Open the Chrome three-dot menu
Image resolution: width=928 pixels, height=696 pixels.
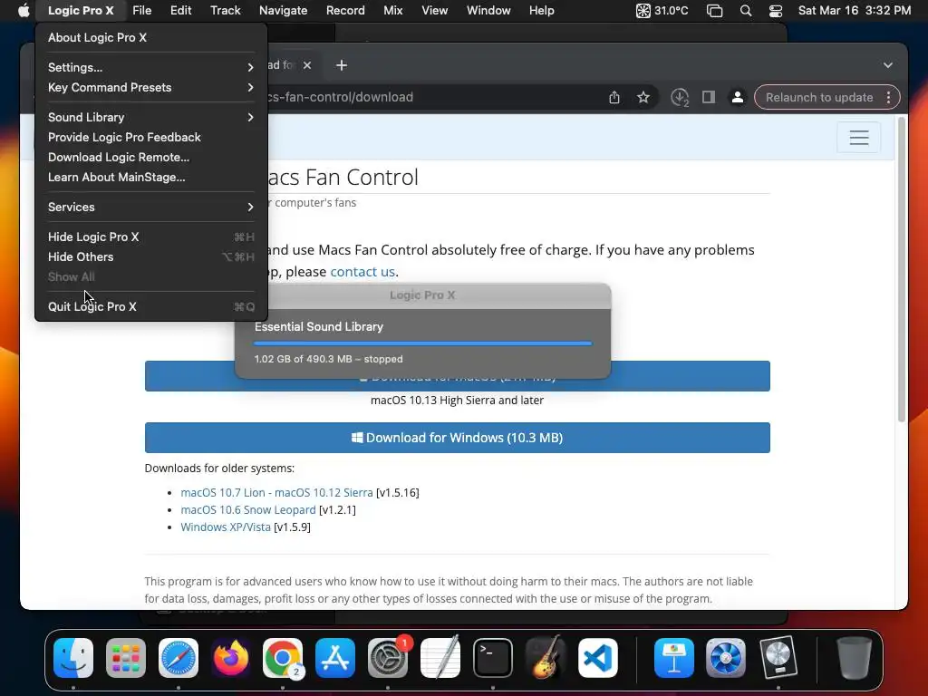[x=888, y=97]
